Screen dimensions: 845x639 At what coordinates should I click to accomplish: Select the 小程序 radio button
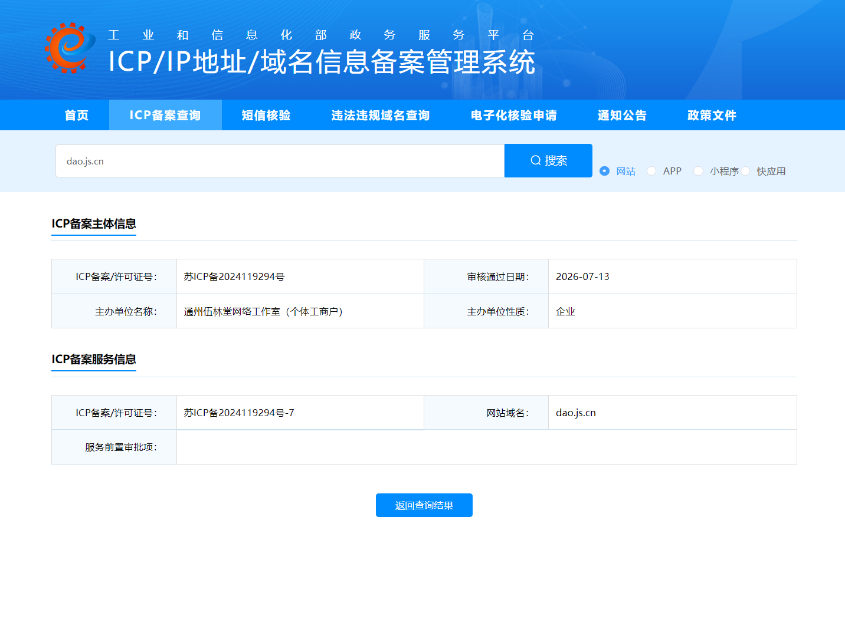pyautogui.click(x=698, y=171)
